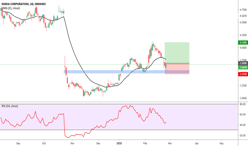Click the red 3.4700 stop price label
This screenshot has width=248, height=146.
coord(243,74)
